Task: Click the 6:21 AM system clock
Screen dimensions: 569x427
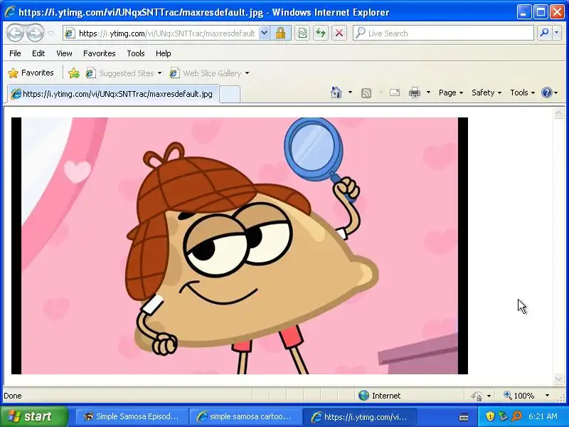Action: coord(543,416)
